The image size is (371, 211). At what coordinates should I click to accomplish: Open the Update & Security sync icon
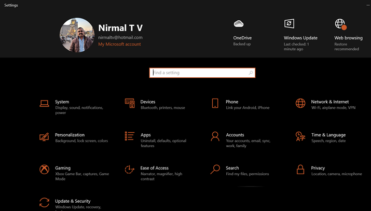coord(44,203)
